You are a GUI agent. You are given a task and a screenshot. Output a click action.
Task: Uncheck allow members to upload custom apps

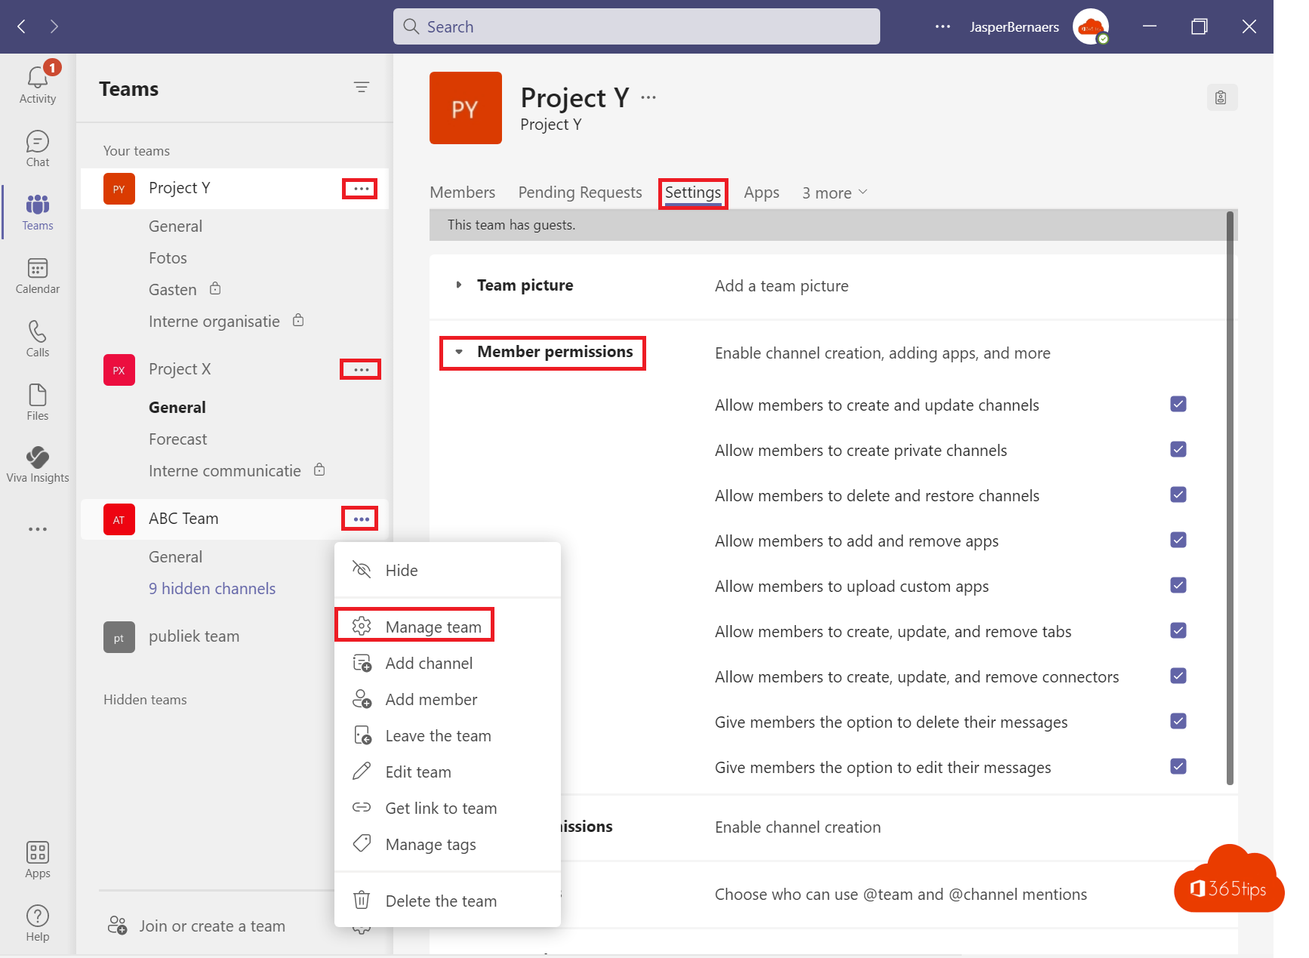(x=1178, y=586)
